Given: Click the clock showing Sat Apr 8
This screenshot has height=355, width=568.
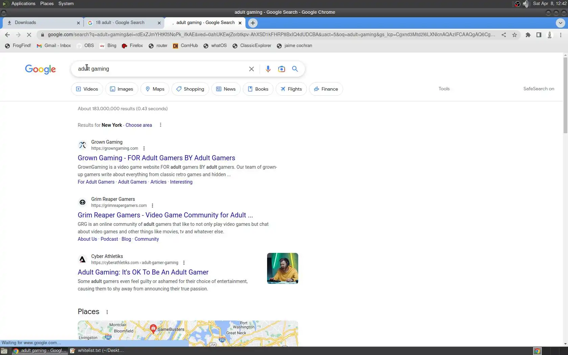Looking at the screenshot, I should tap(550, 4).
